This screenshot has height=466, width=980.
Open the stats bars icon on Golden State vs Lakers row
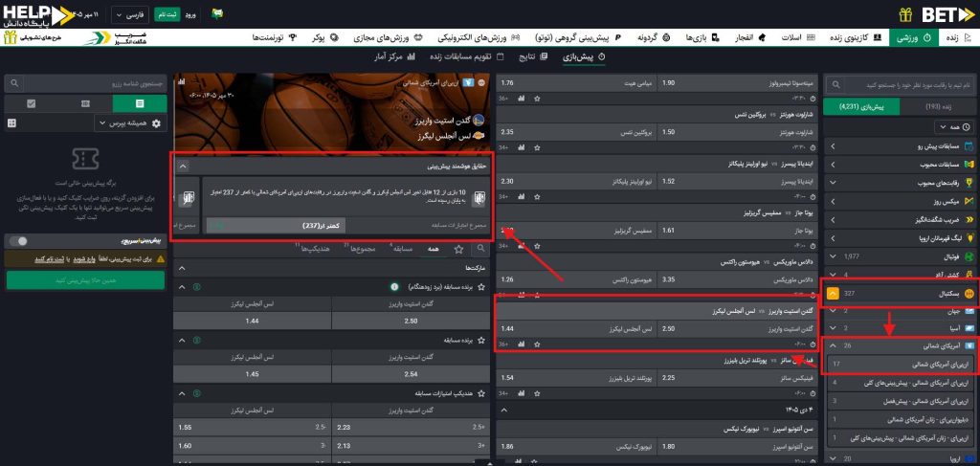pos(522,344)
